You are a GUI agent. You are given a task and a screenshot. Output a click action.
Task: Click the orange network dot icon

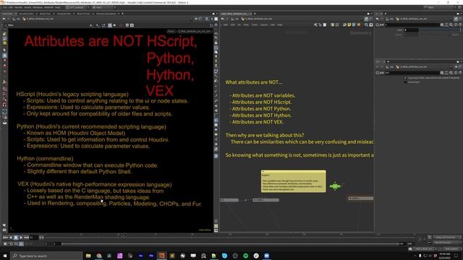tap(359, 25)
